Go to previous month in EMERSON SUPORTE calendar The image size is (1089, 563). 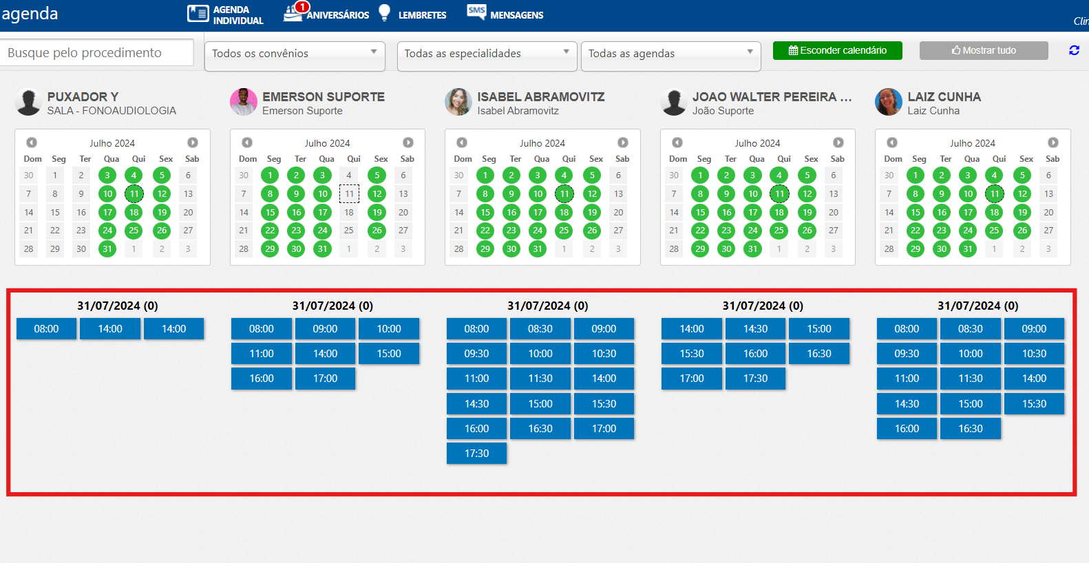pos(247,142)
